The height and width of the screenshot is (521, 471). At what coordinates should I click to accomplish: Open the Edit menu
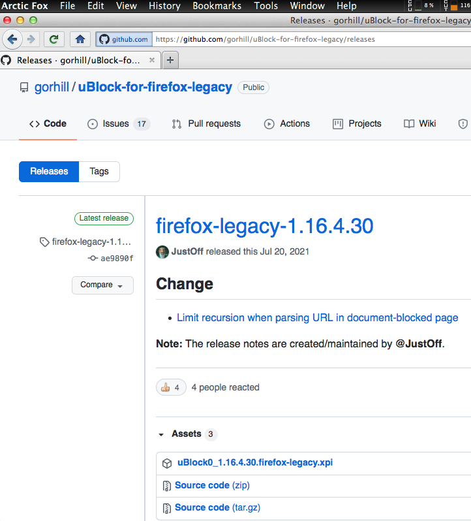pyautogui.click(x=96, y=6)
